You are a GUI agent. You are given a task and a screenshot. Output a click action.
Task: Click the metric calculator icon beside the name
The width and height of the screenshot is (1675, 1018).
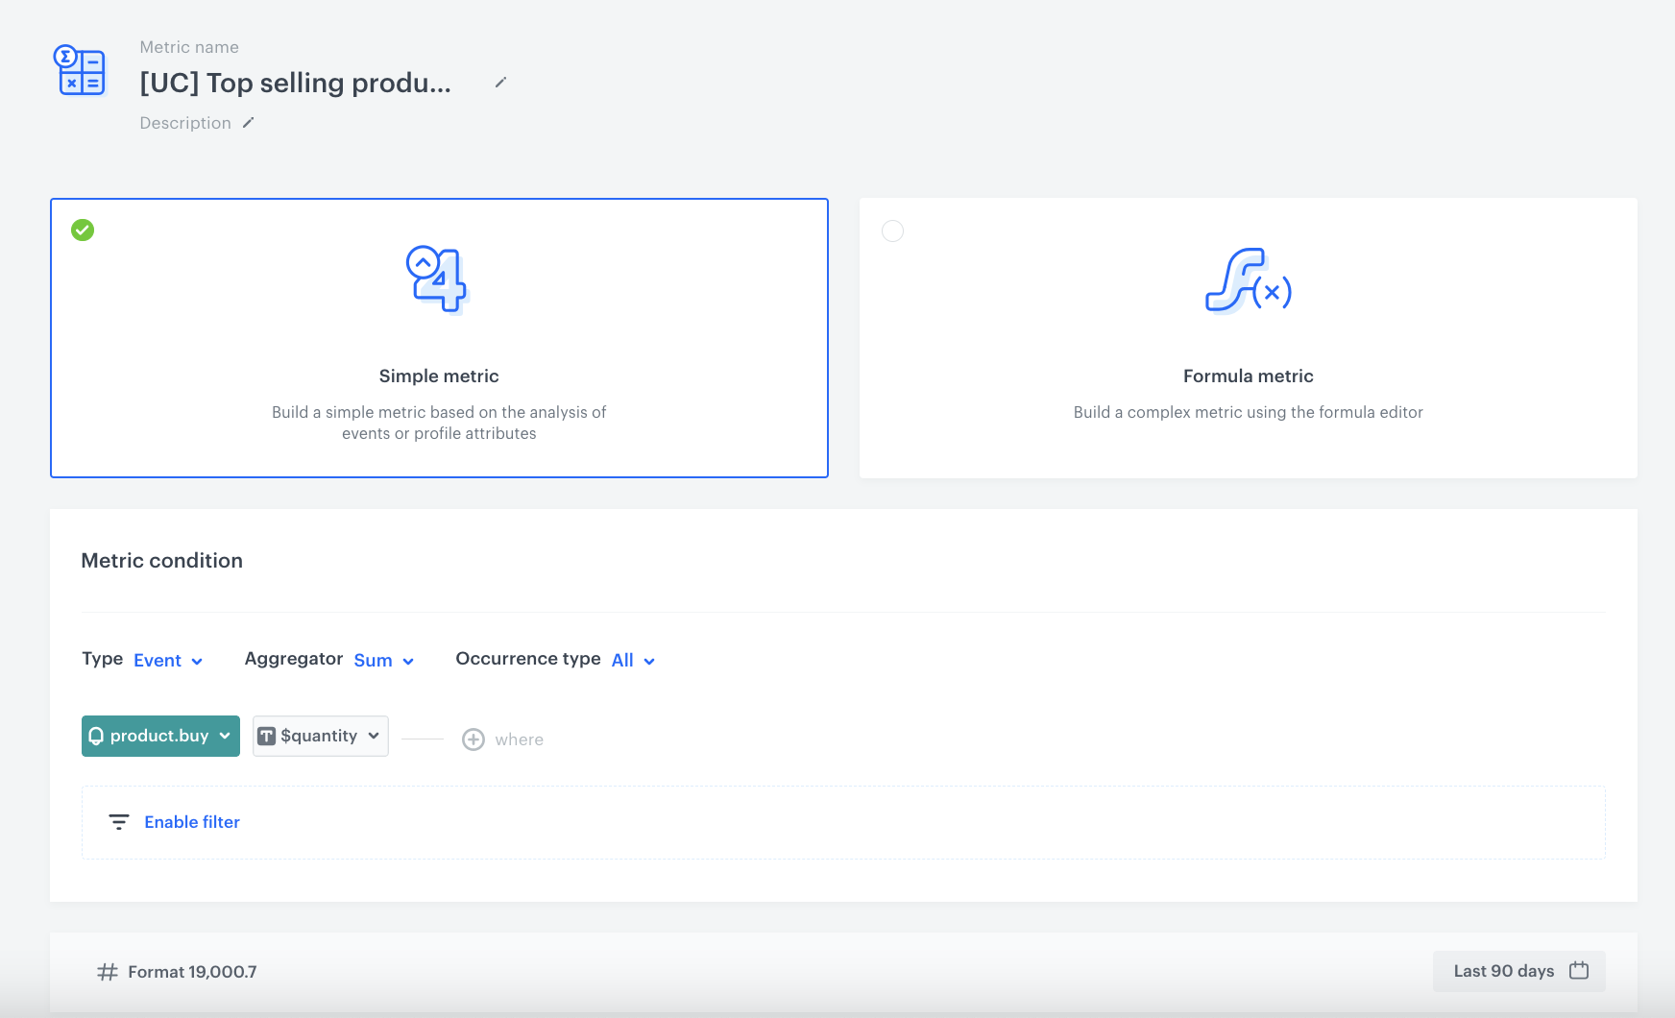pos(80,70)
